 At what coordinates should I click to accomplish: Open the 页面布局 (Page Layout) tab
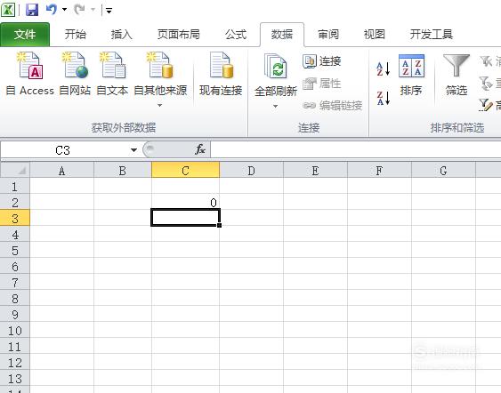click(178, 35)
